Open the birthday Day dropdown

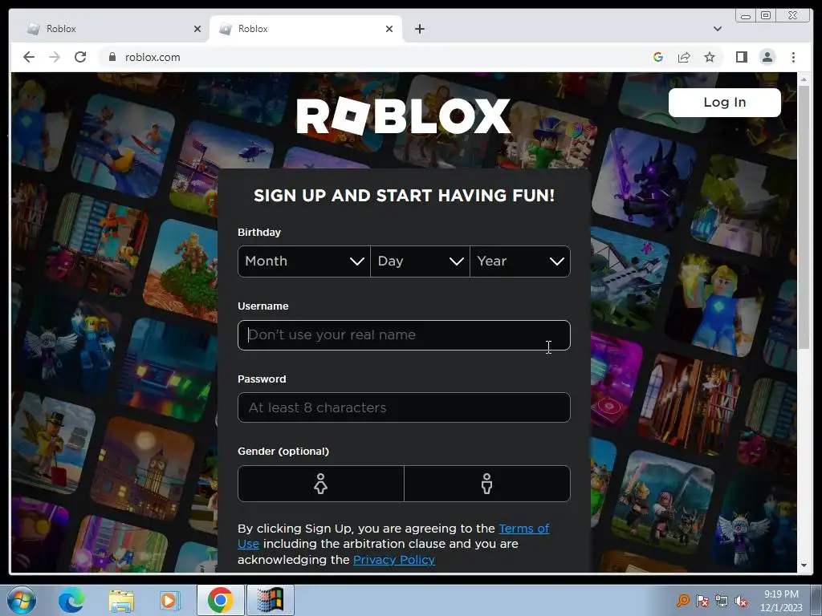[420, 261]
